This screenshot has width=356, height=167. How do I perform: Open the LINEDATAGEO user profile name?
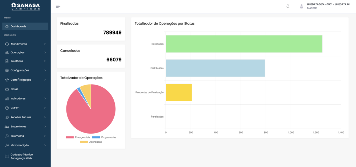coord(328,5)
